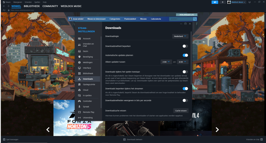This screenshot has width=266, height=143.
Task: Open Nieuw en interessant store menu
Action: 96,19
